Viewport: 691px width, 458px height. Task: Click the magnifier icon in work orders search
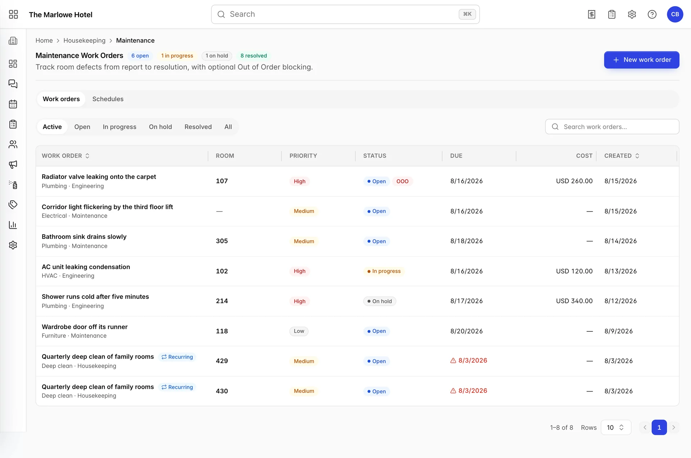click(x=555, y=127)
